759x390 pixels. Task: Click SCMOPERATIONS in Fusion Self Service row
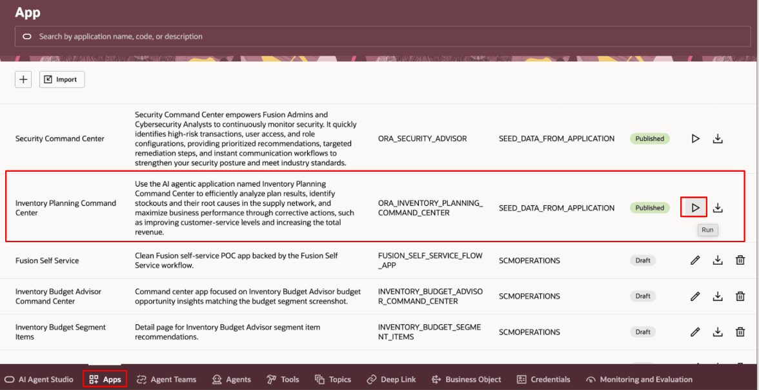tap(529, 260)
